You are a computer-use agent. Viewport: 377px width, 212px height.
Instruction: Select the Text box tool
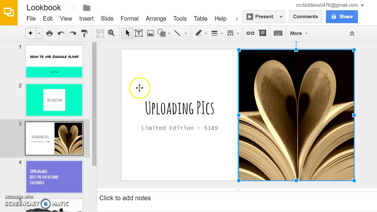[x=139, y=33]
